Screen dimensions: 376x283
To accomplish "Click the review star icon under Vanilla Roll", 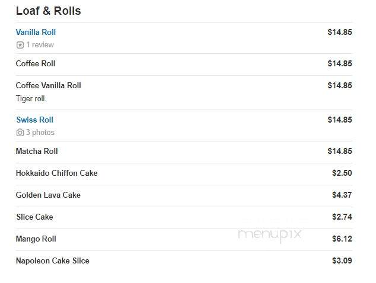I will coord(20,45).
